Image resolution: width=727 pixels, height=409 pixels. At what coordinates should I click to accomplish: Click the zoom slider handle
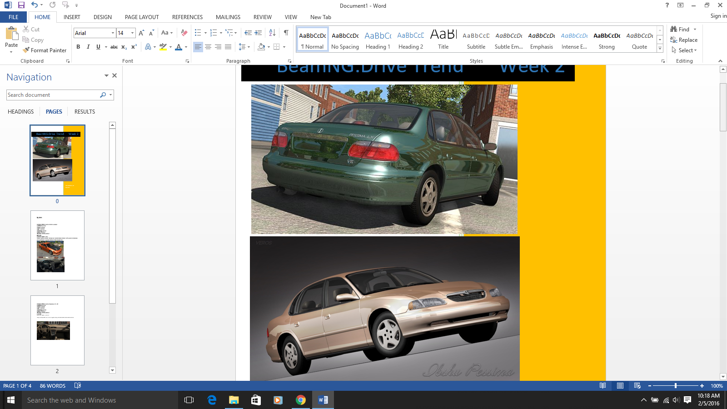point(676,386)
